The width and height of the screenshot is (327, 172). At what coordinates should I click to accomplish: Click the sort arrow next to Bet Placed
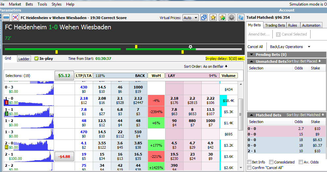[x=319, y=61]
